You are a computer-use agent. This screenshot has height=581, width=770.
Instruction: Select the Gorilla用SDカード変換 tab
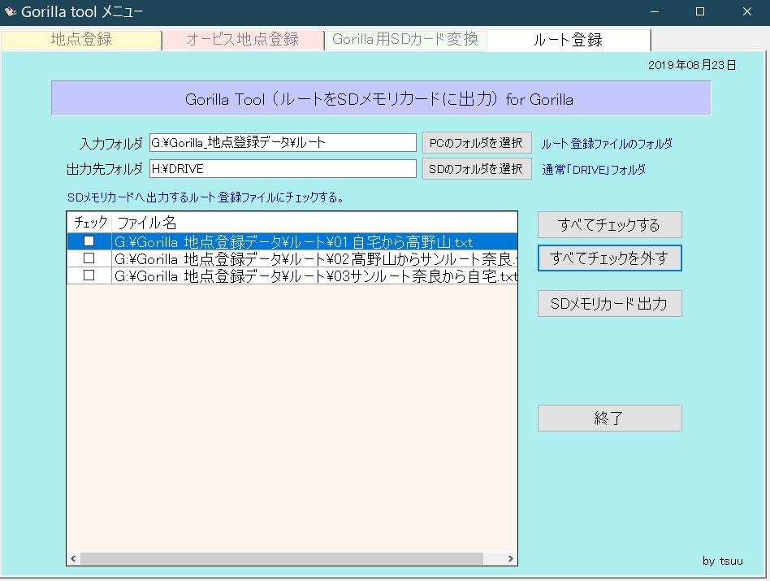tap(405, 40)
